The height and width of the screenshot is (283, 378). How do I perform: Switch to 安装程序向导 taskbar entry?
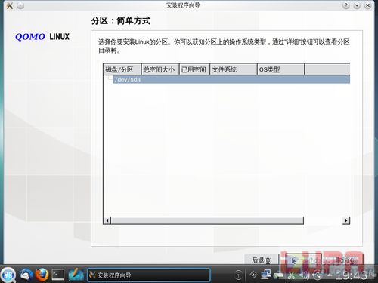point(149,275)
